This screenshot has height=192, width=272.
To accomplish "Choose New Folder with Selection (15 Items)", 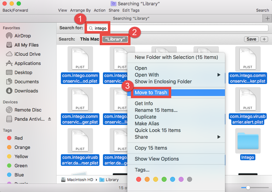I will point(176,57).
